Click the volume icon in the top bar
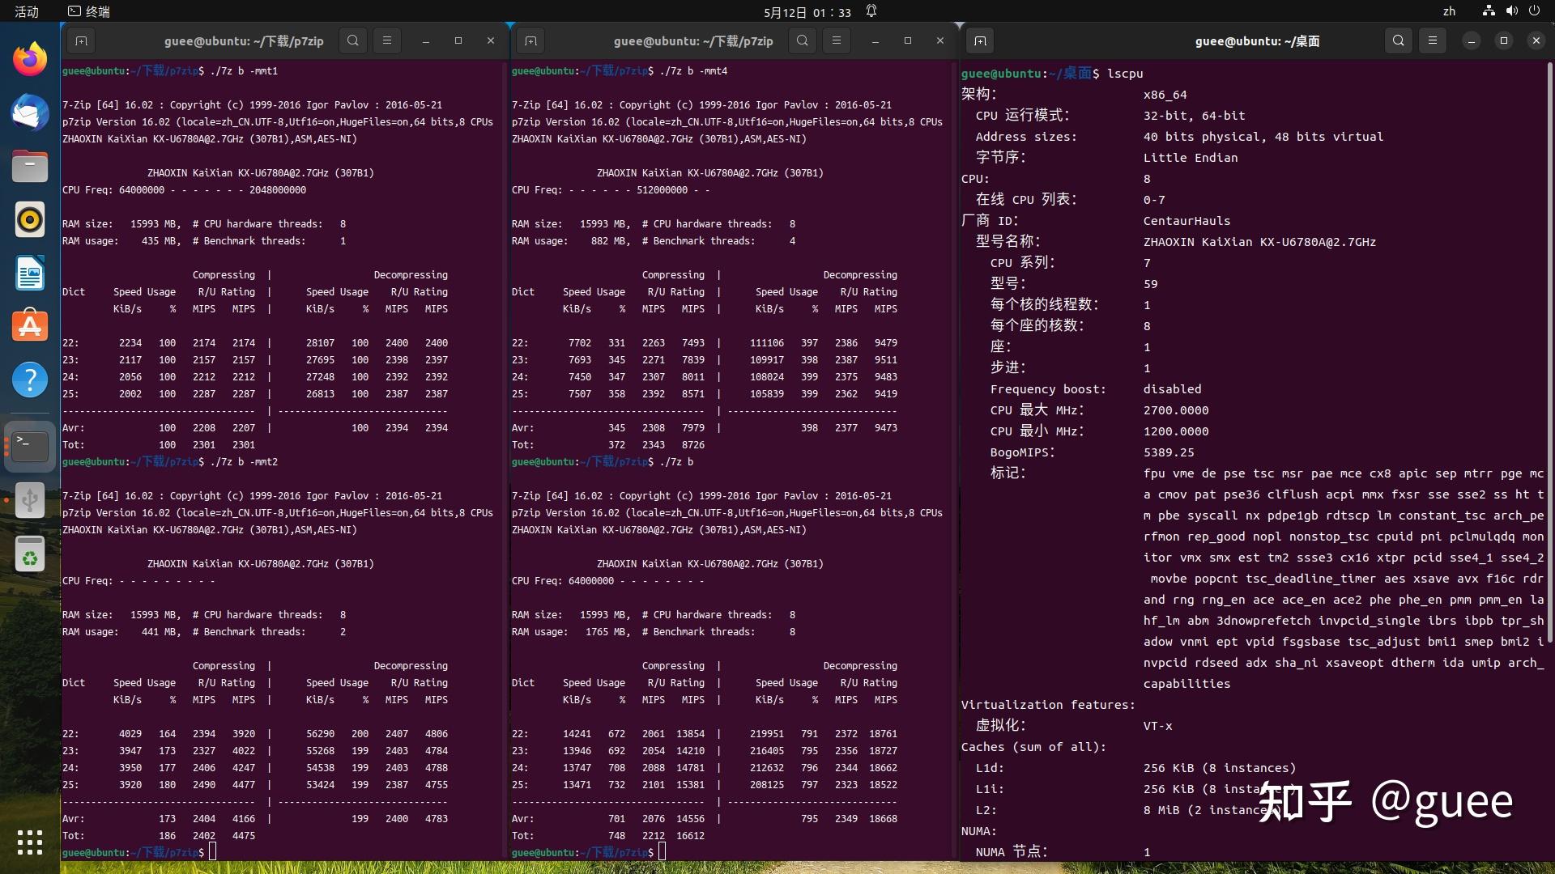 (1511, 11)
